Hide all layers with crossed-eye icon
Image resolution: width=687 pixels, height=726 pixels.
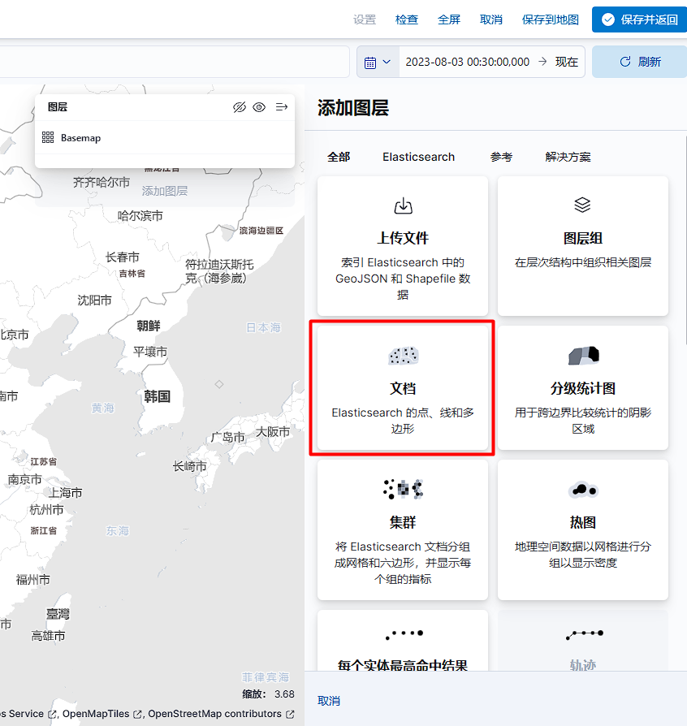(239, 107)
